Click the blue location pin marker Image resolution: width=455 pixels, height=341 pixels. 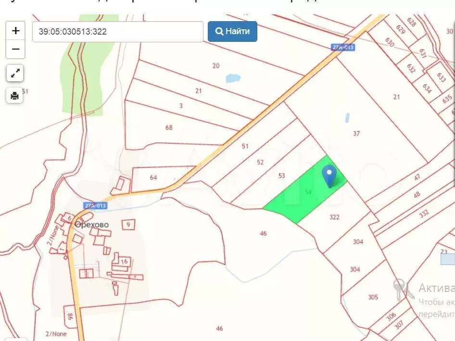coord(329,176)
